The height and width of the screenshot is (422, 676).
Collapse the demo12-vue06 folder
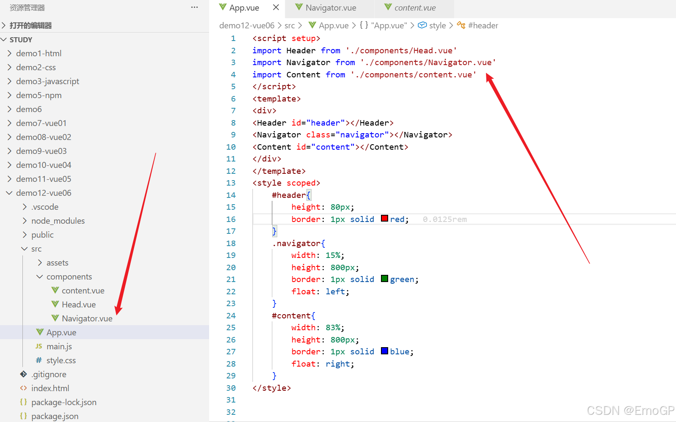pyautogui.click(x=10, y=193)
